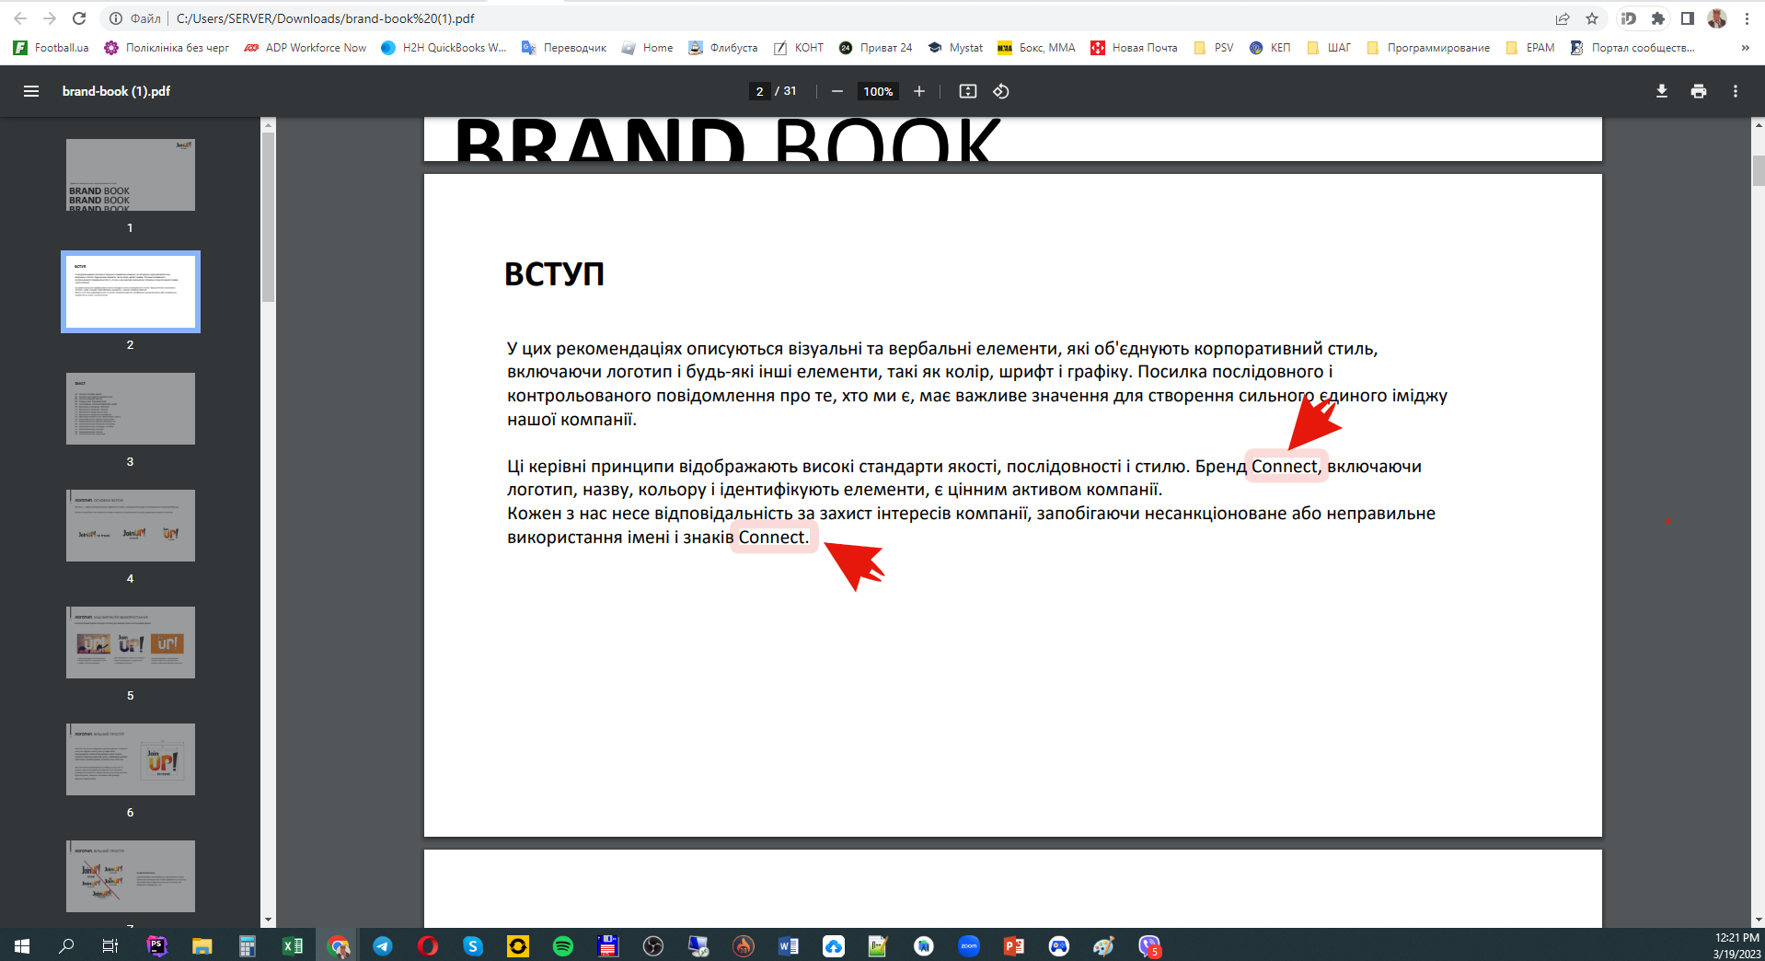Open the H2H QuickBooks bookmark

[x=444, y=48]
